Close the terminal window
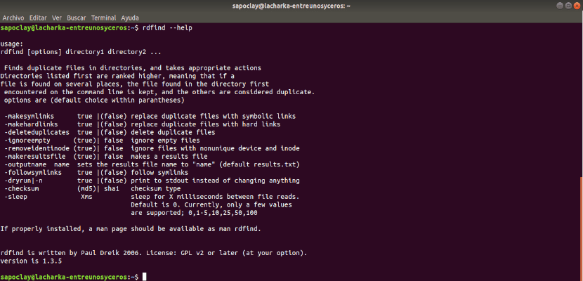 point(577,6)
